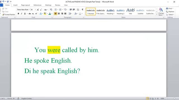Click the Multilevel List icon
The height and width of the screenshot is (100, 179).
[x=65, y=9]
